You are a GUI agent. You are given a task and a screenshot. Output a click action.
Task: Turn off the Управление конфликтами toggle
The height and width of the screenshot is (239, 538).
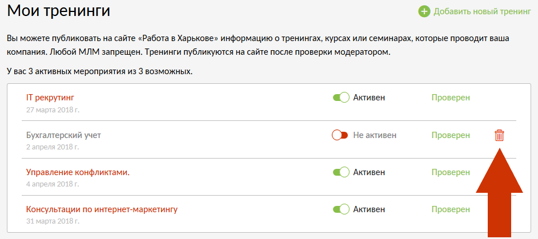340,172
